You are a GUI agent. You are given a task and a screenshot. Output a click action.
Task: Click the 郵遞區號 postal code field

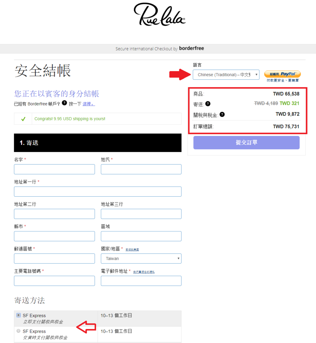tap(54, 259)
